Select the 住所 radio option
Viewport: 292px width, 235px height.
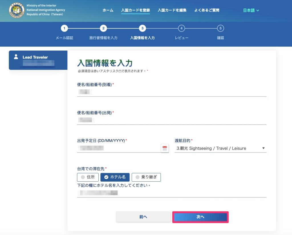[x=88, y=177]
